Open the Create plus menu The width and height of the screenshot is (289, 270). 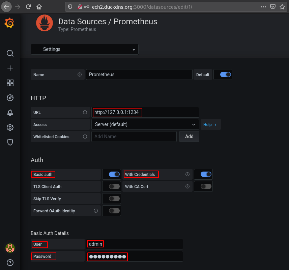pos(10,68)
